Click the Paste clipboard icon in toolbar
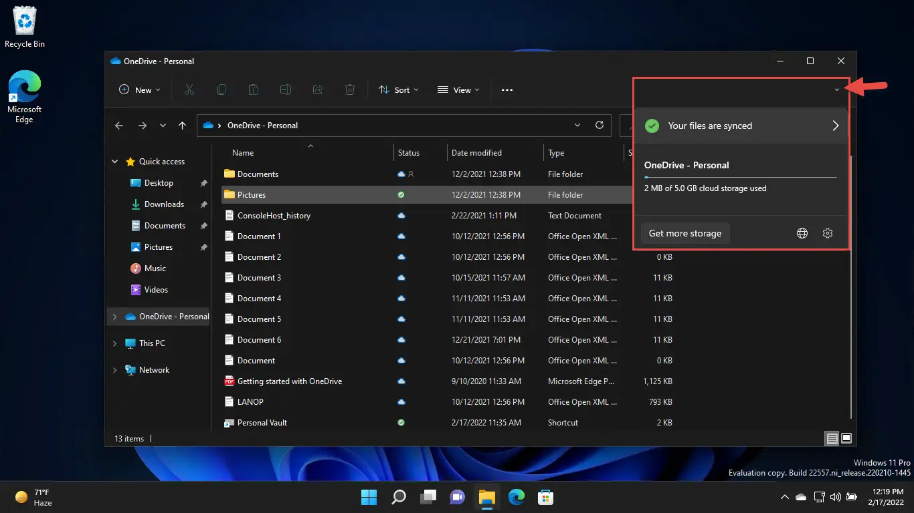Screen dimensions: 914x513 point(254,90)
